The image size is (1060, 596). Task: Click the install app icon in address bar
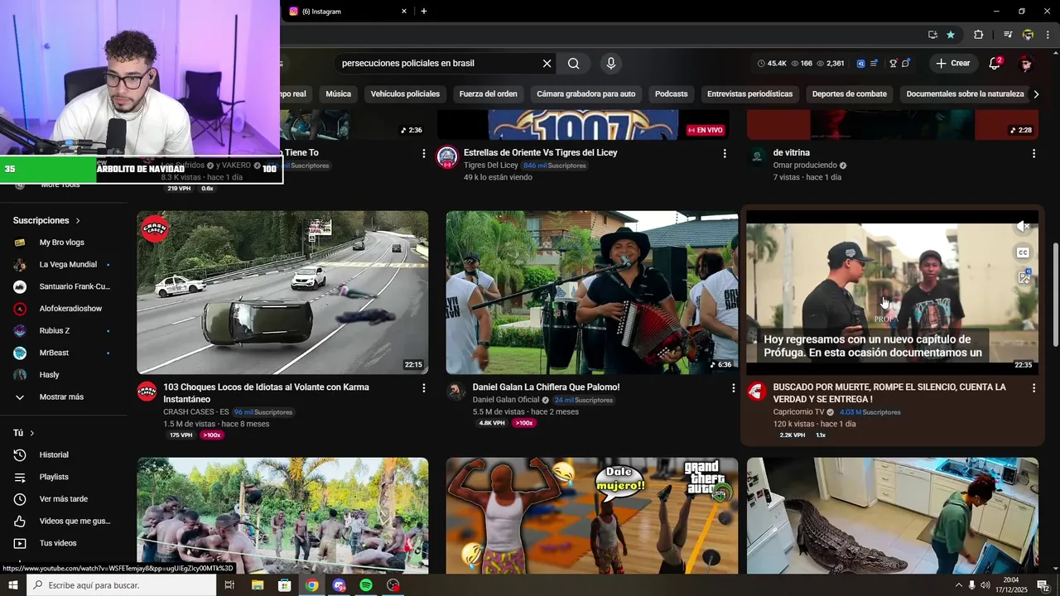932,35
